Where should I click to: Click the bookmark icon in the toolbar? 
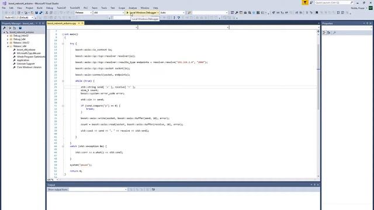tap(317, 13)
